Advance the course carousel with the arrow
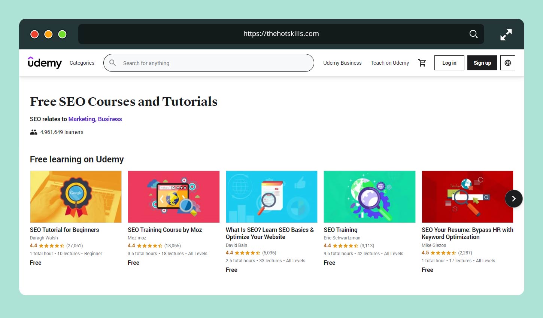The height and width of the screenshot is (318, 543). (513, 199)
